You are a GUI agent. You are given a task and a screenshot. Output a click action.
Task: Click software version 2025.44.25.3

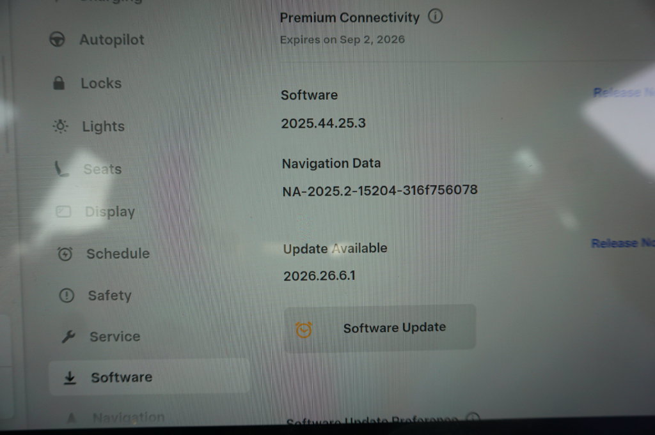(x=323, y=123)
